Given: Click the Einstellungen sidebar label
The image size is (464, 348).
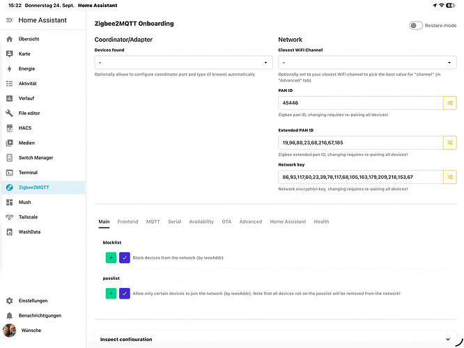Looking at the screenshot, I should 33,301.
